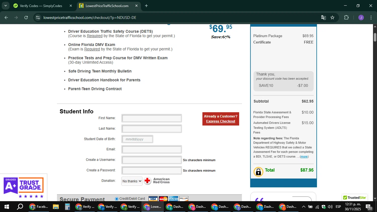The image size is (377, 212).
Task: Click the (more) link in fees note
Action: click(304, 156)
